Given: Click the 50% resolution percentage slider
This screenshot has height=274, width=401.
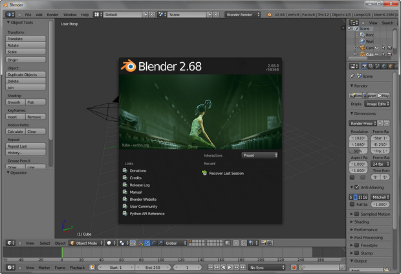Looking at the screenshot, I should (358, 151).
